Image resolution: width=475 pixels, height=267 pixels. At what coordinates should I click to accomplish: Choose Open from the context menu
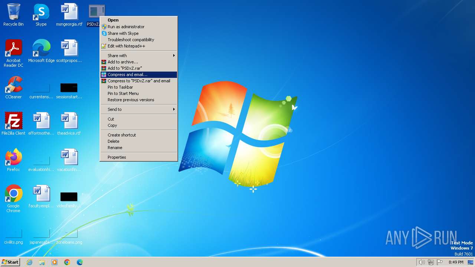(x=139, y=20)
